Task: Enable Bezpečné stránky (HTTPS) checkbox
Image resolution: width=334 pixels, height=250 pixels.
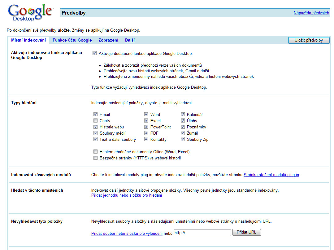Action: coord(95,158)
